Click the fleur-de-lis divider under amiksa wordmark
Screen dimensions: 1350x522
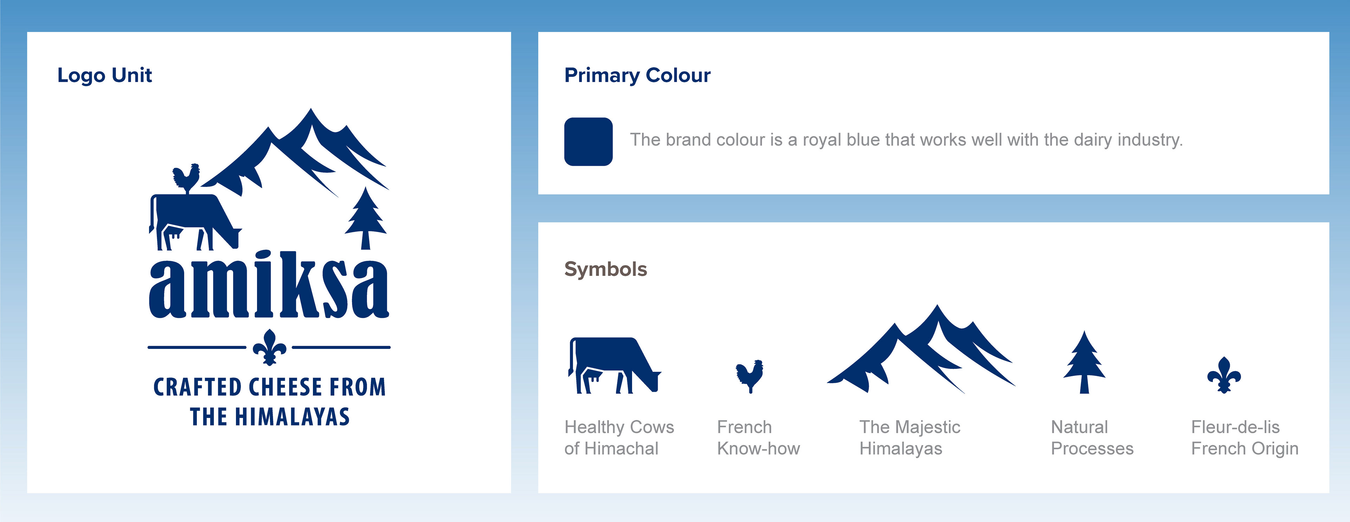(x=269, y=347)
